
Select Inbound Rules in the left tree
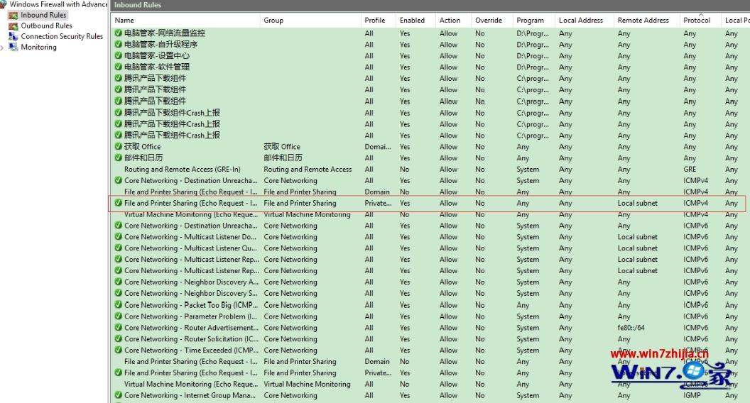43,16
